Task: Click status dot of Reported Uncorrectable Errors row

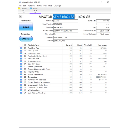Action: [21, 69]
